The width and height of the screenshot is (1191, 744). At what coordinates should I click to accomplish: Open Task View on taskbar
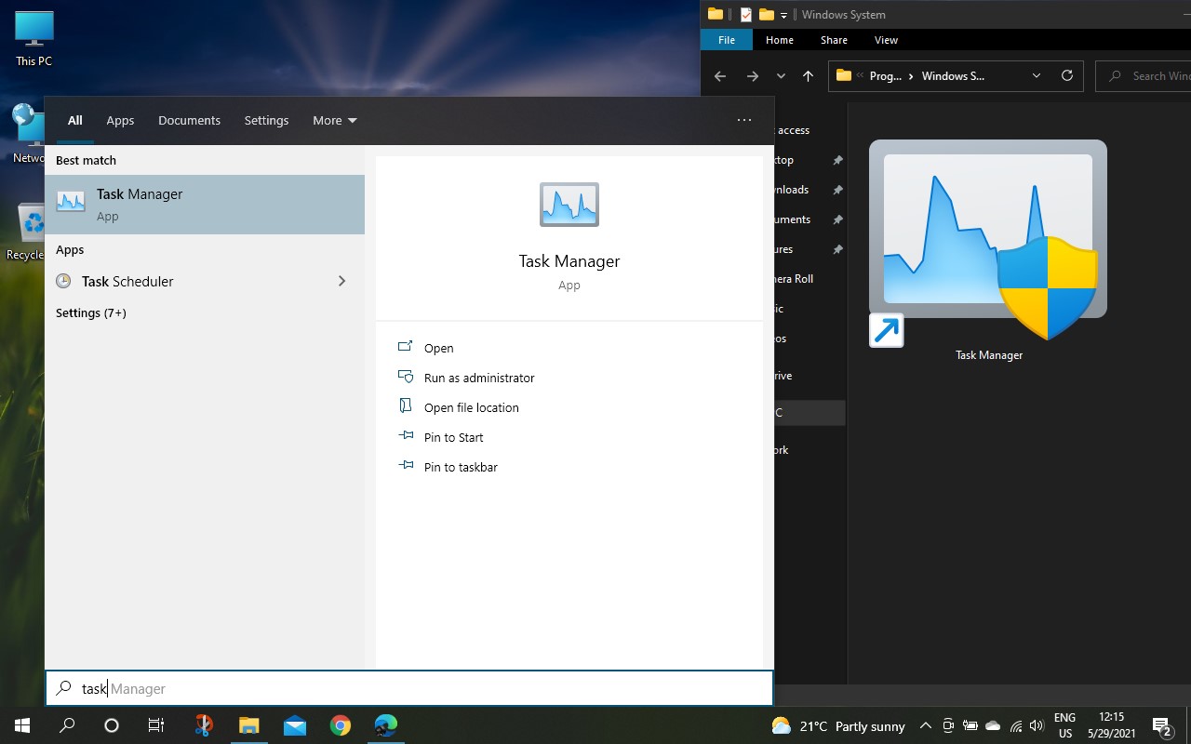pyautogui.click(x=156, y=725)
